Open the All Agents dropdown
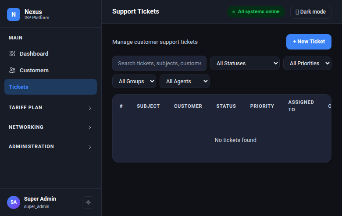 coord(185,81)
